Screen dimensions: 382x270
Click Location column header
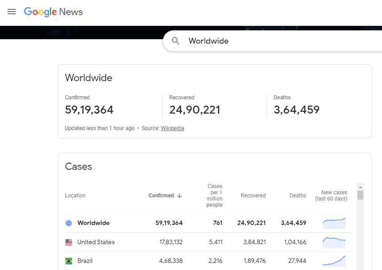(75, 196)
